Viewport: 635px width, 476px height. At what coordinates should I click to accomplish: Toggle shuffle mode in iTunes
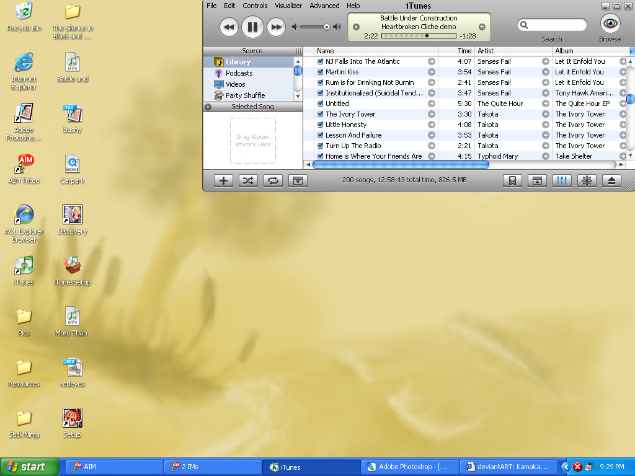[x=248, y=180]
